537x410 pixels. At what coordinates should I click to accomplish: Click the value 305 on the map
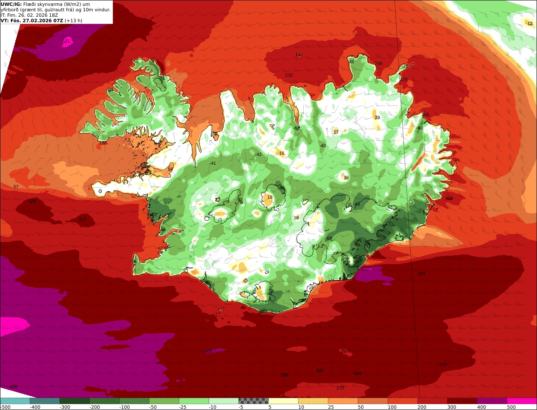425,114
